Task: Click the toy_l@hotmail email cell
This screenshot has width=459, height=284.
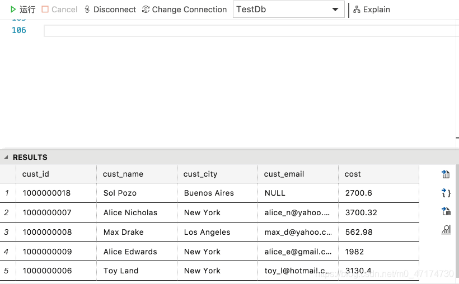Action: pos(298,271)
